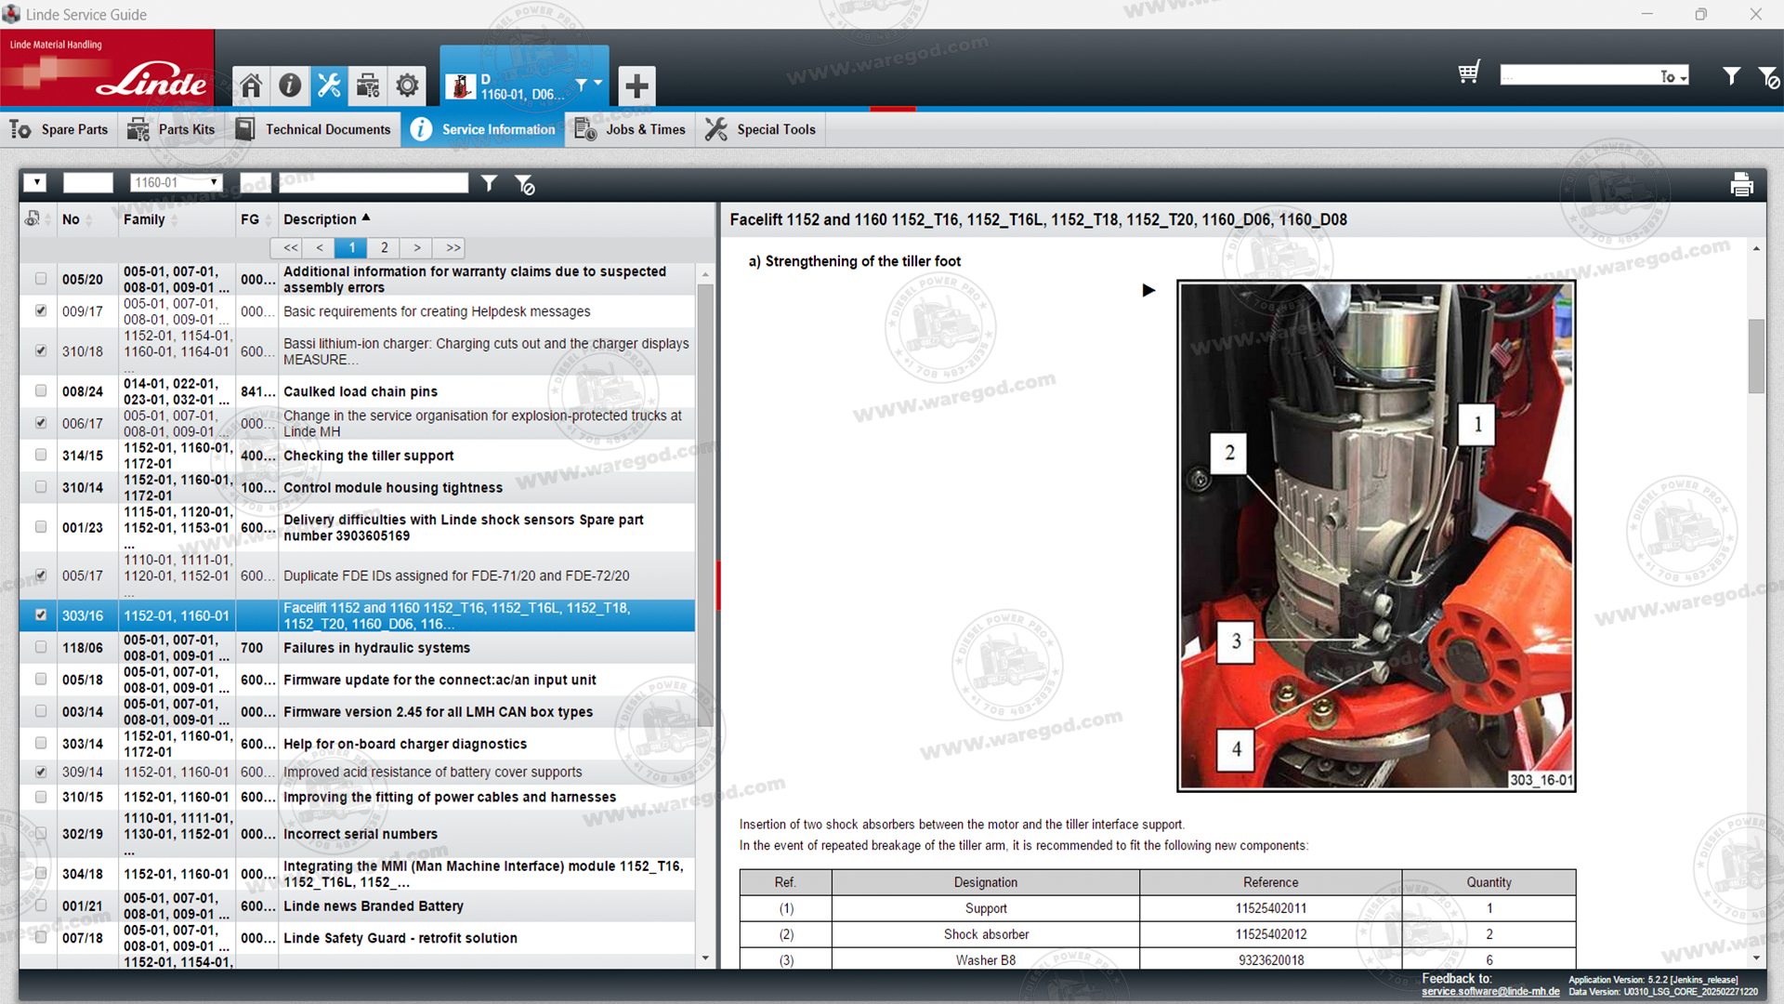Viewport: 1784px width, 1004px height.
Task: Go to page 2 of the list
Action: click(x=384, y=248)
